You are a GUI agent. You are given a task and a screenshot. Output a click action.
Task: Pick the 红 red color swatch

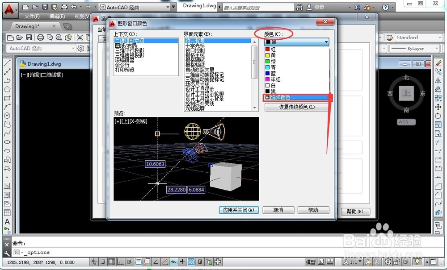(267, 50)
